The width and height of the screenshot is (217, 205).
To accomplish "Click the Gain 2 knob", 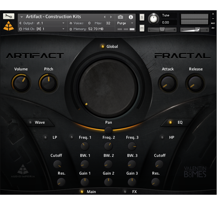I will click(x=108, y=182).
